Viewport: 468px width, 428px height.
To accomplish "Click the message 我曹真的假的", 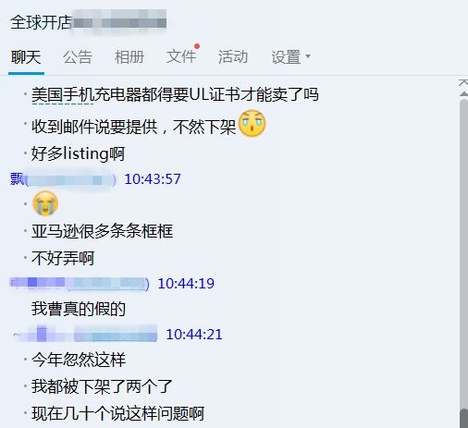I will (79, 309).
